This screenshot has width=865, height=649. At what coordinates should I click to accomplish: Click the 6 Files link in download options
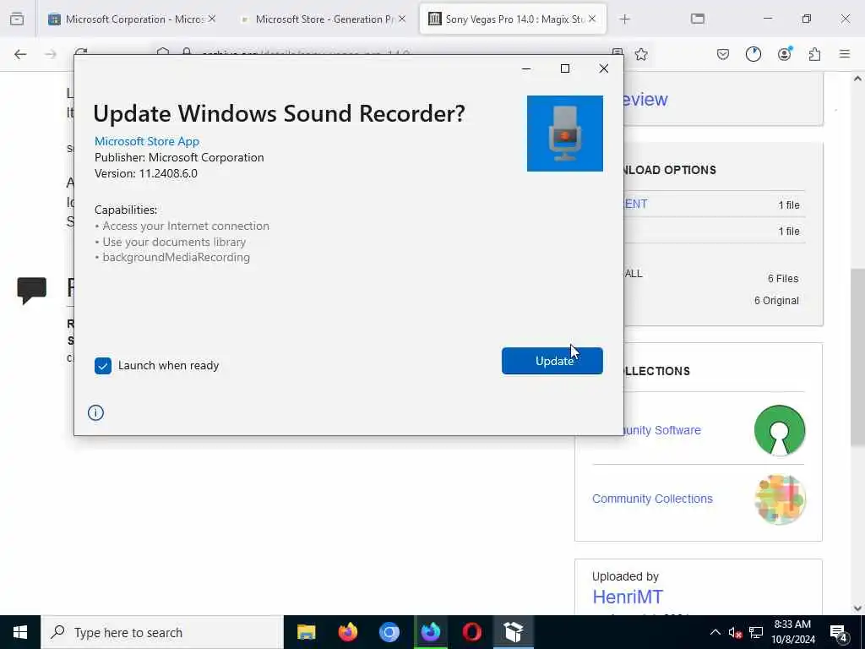click(783, 279)
